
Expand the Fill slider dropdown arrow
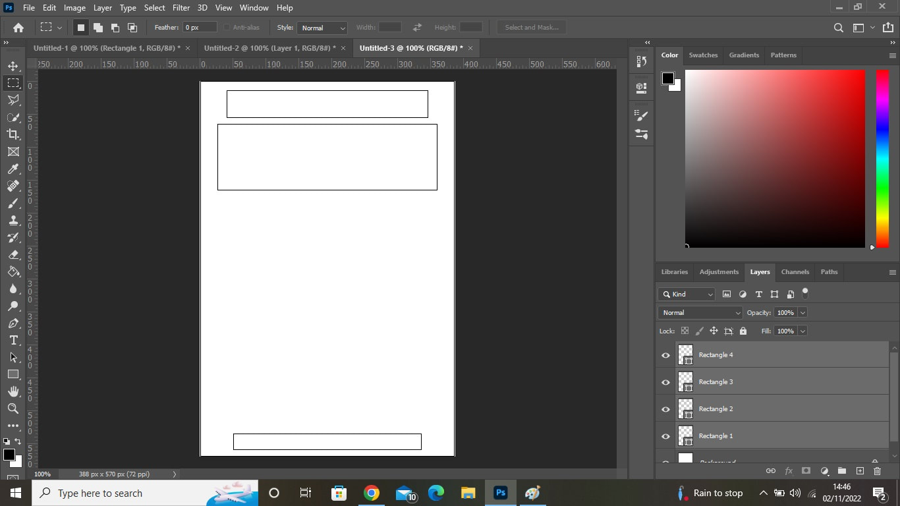click(802, 331)
